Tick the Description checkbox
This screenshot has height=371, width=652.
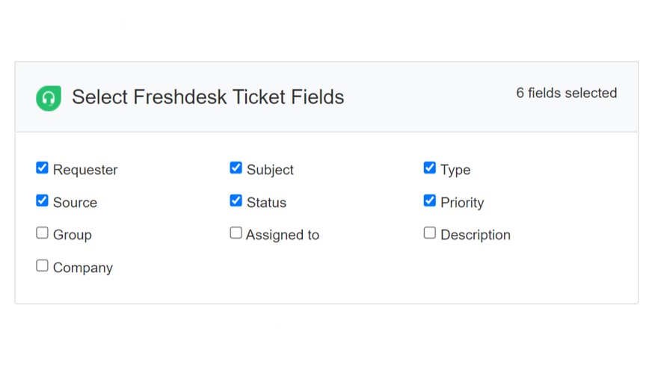point(430,233)
